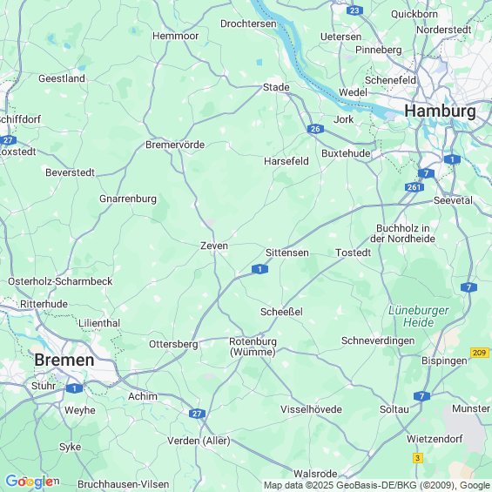This screenshot has width=492, height=492.
Task: Click the Bremervörde town label
Action: [x=175, y=145]
